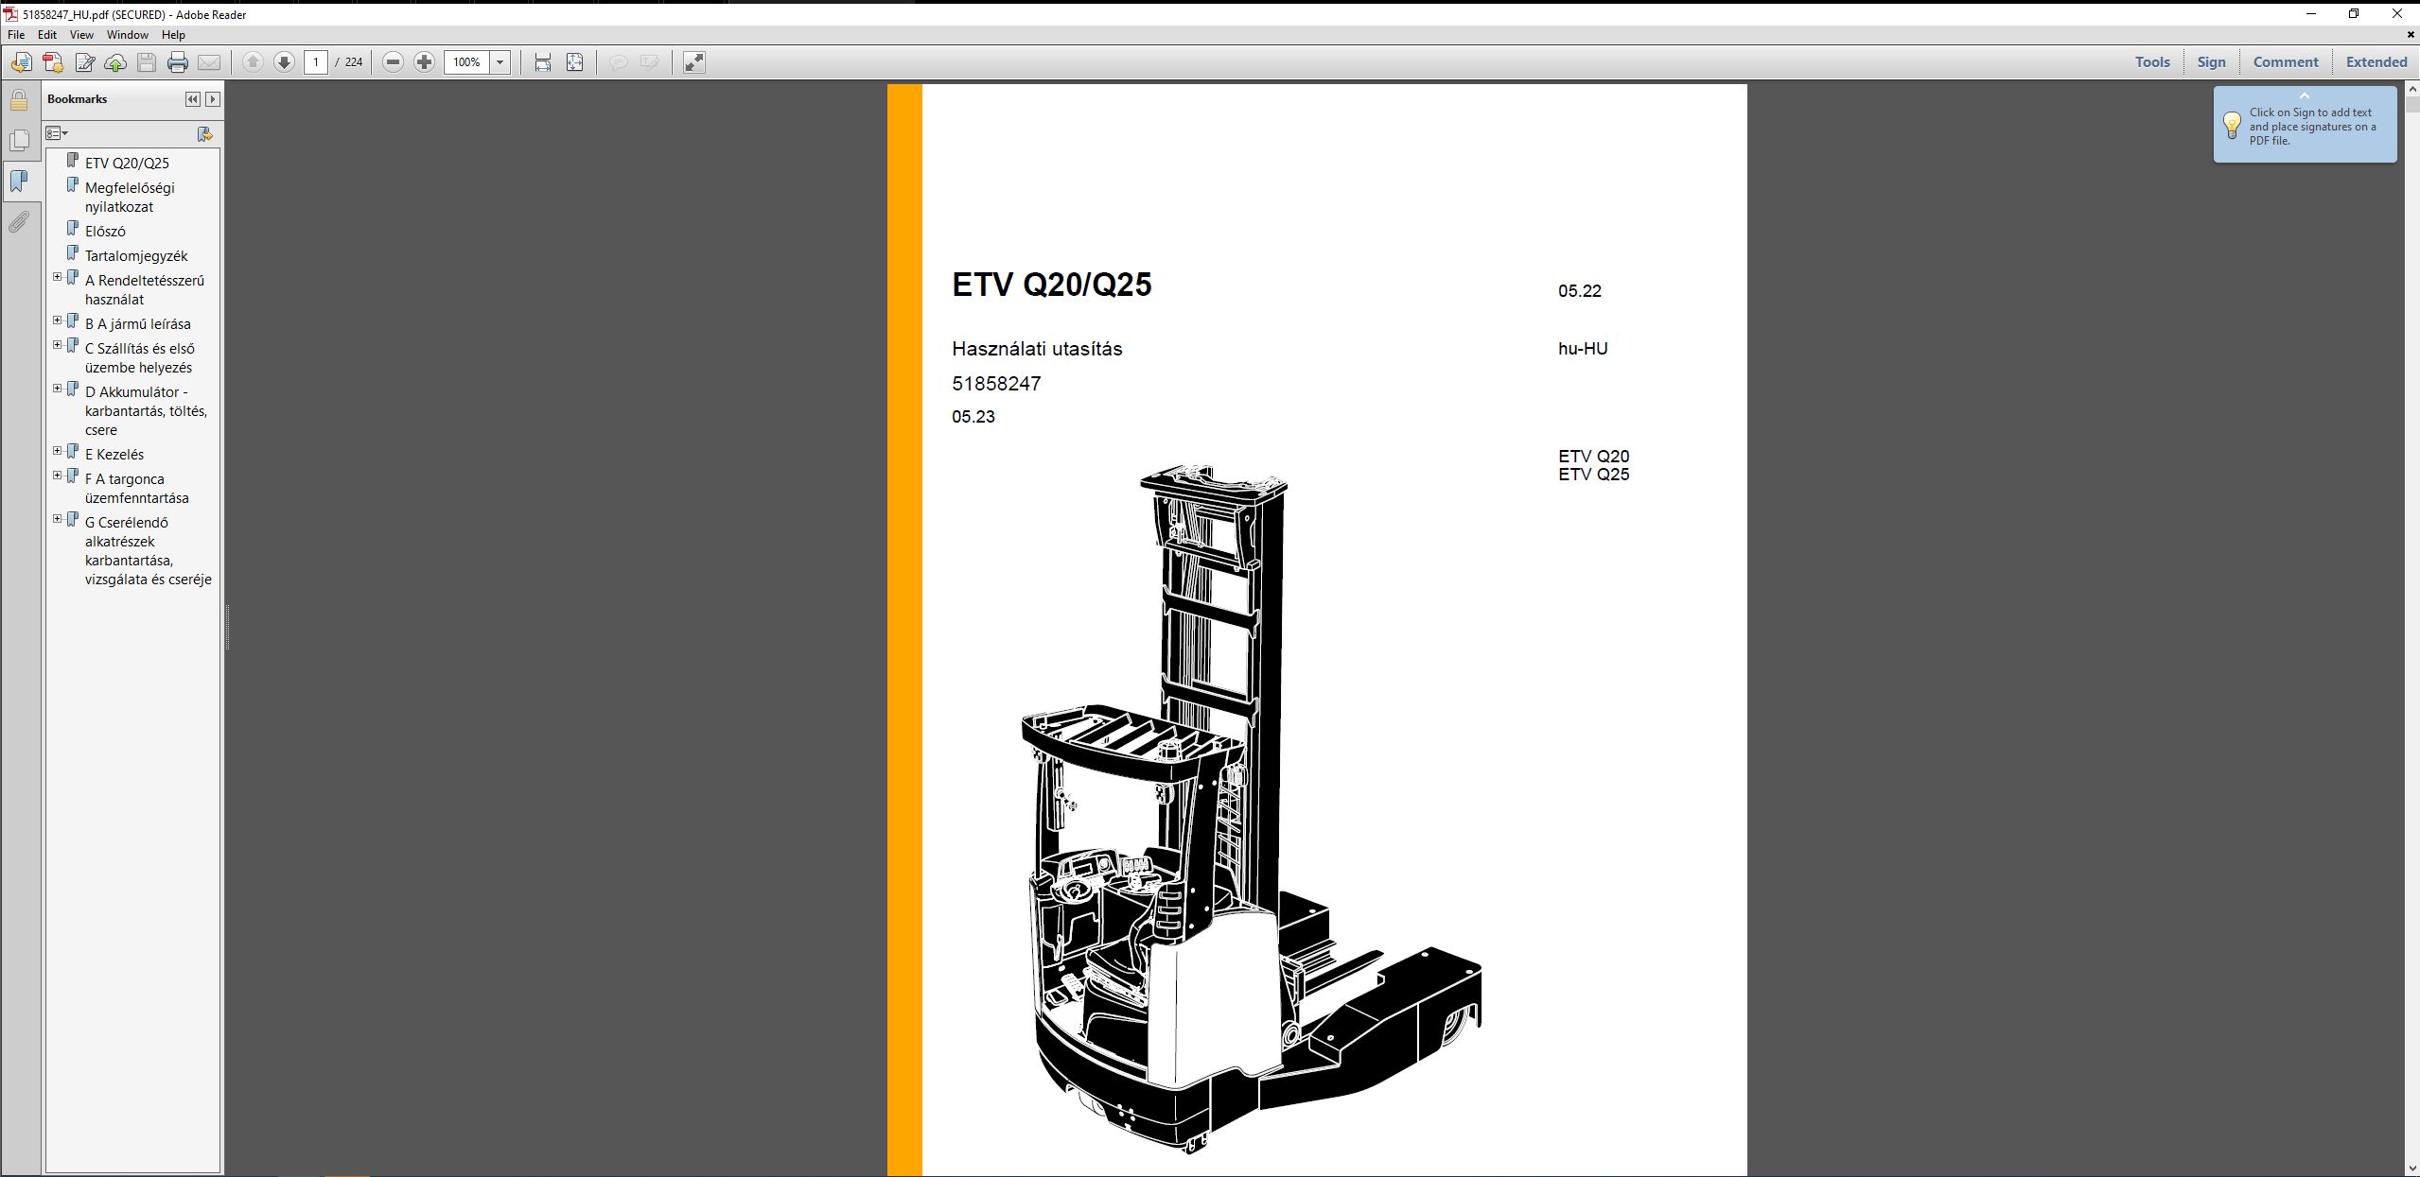This screenshot has width=2420, height=1177.
Task: Click the email envelope icon
Action: (x=209, y=62)
